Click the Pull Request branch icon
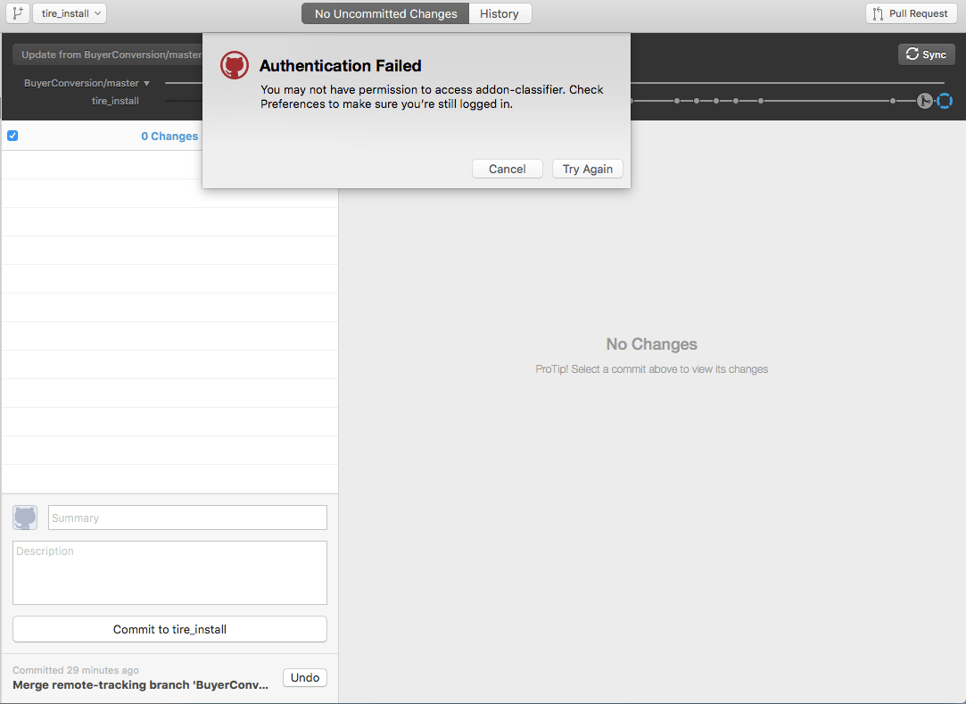 (878, 13)
